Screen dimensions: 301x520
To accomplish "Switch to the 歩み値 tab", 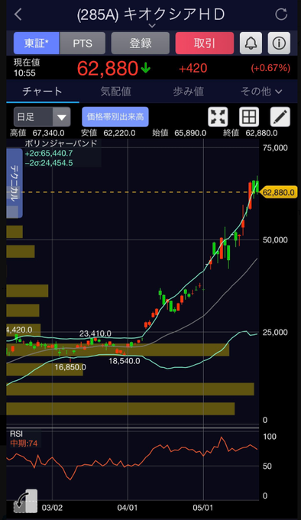I will click(188, 91).
